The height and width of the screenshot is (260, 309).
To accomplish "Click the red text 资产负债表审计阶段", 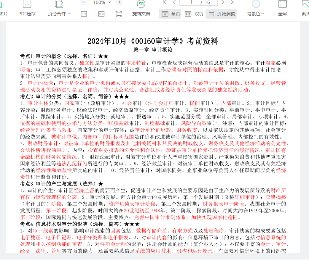I will (132, 204).
